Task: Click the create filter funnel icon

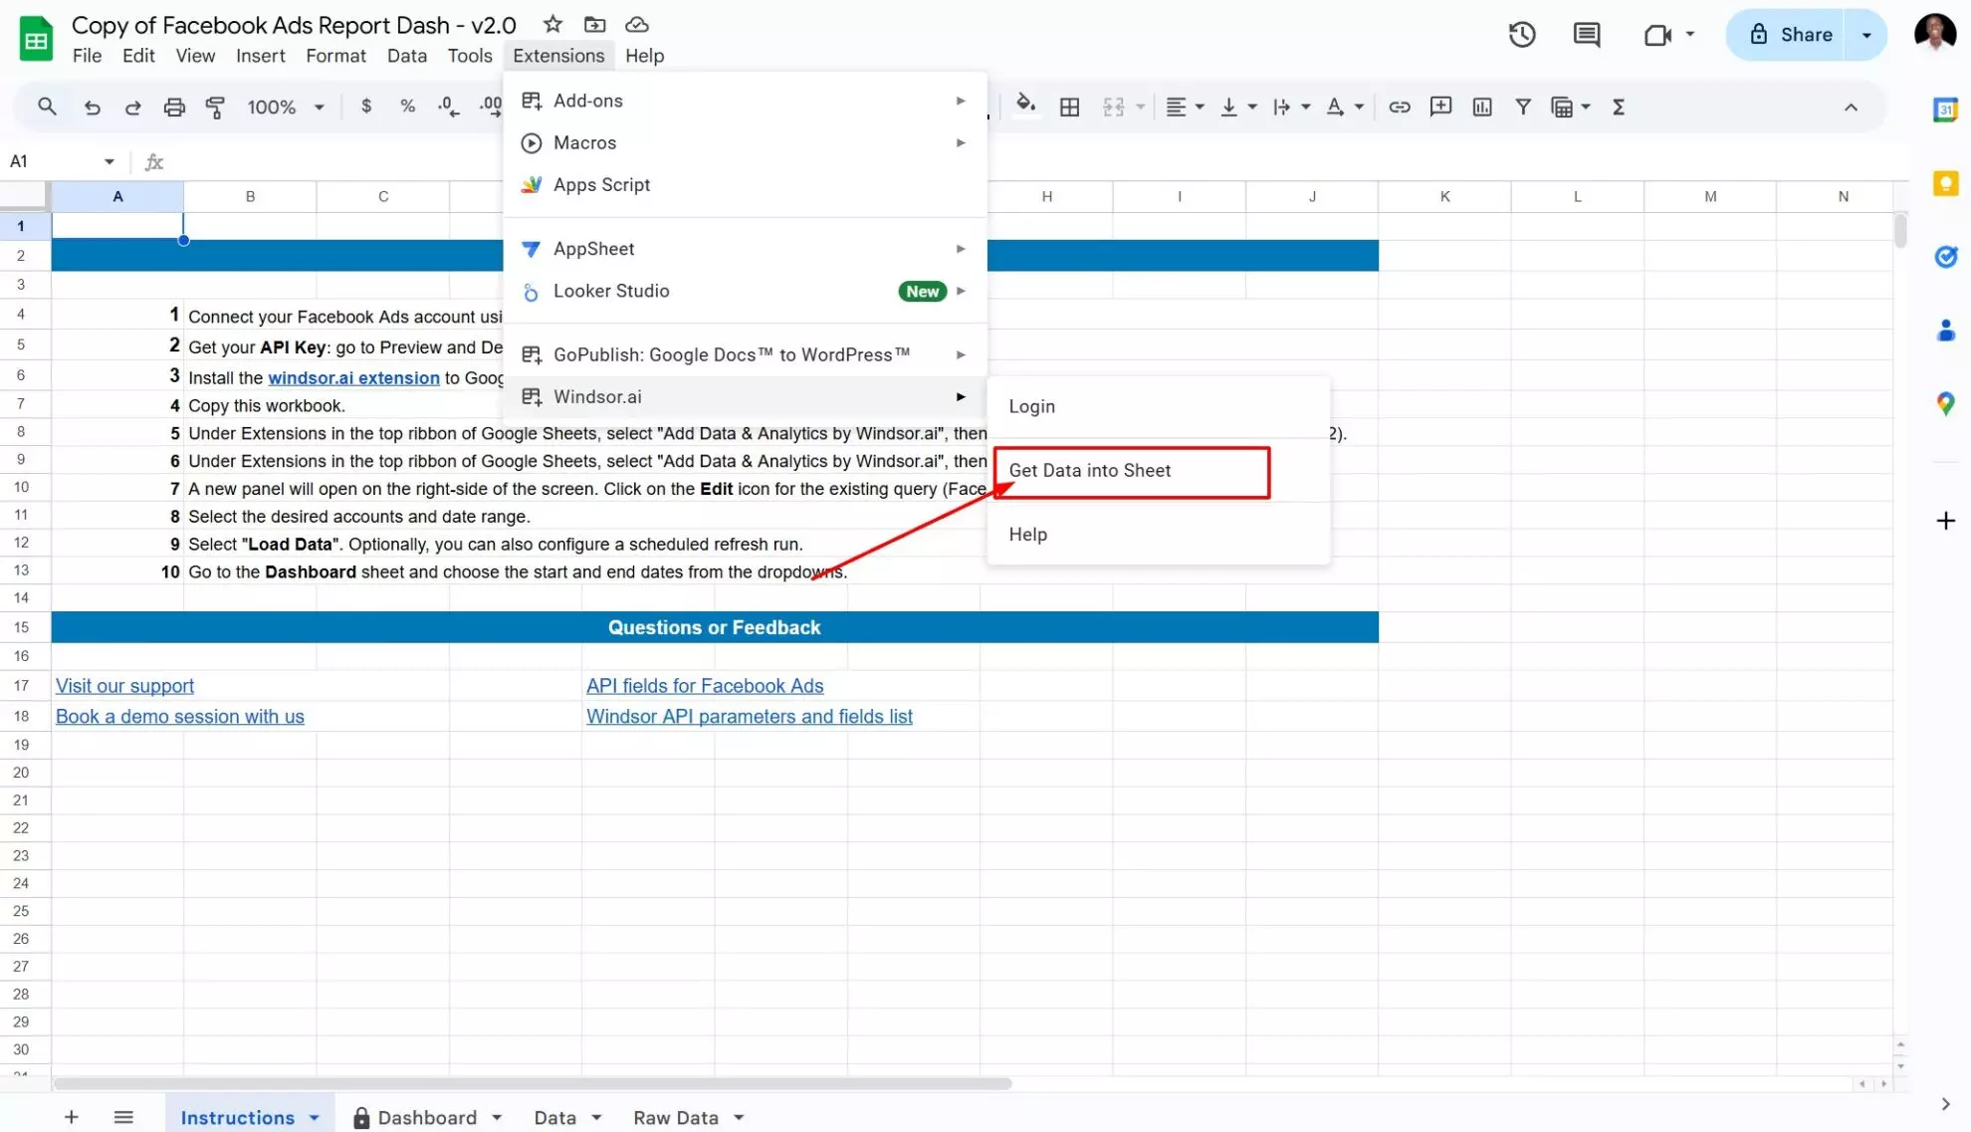Action: (1523, 107)
